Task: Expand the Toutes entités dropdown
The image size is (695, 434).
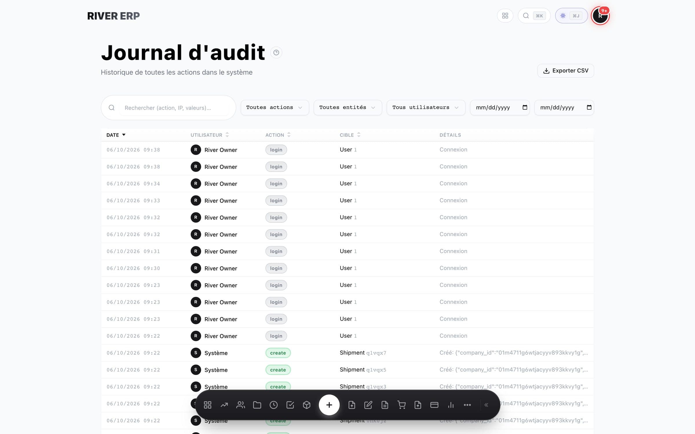Action: [348, 107]
